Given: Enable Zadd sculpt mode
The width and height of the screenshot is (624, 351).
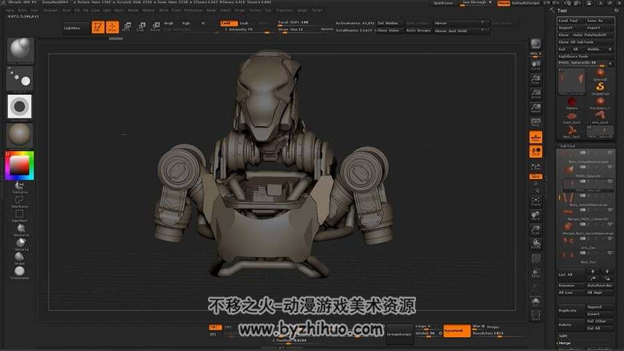Looking at the screenshot, I should (x=228, y=24).
